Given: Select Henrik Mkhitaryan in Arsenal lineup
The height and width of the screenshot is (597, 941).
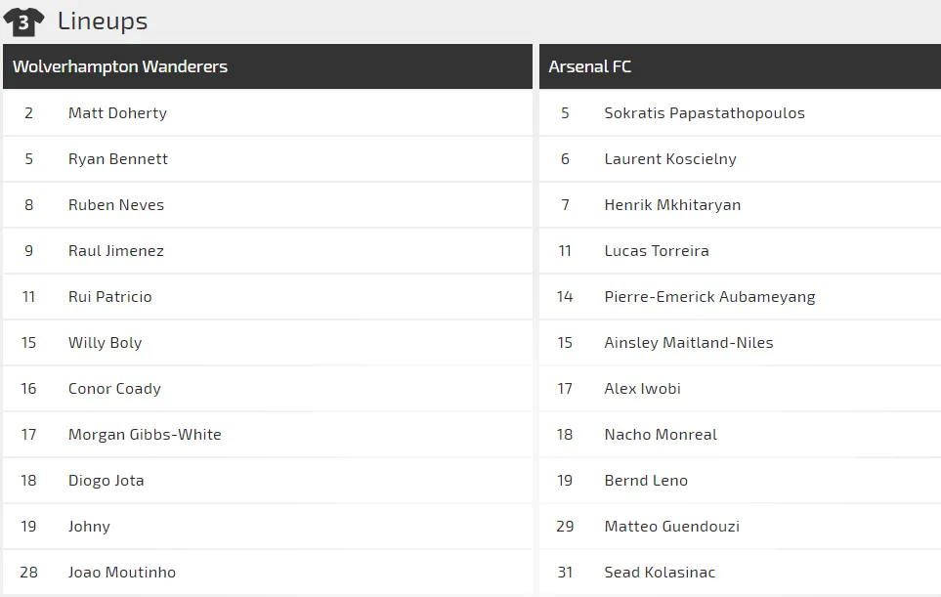Looking at the screenshot, I should click(672, 205).
